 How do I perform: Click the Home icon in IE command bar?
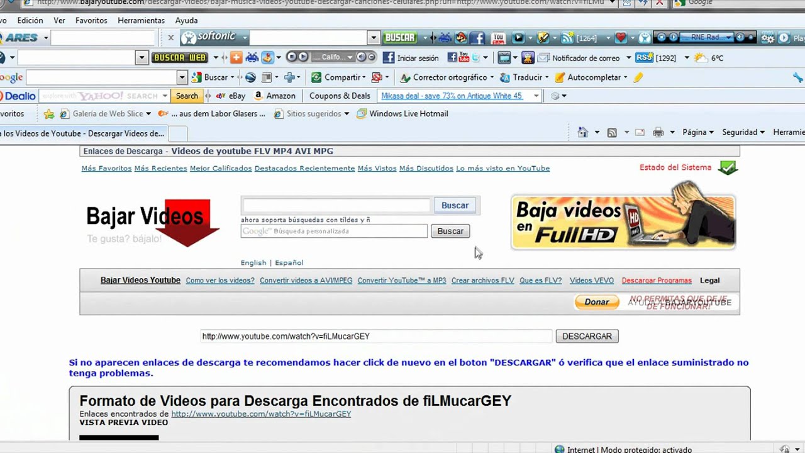583,132
